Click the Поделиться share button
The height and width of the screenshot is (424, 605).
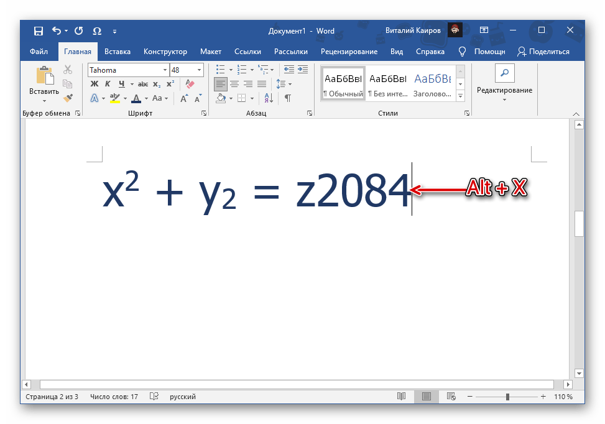tap(543, 52)
